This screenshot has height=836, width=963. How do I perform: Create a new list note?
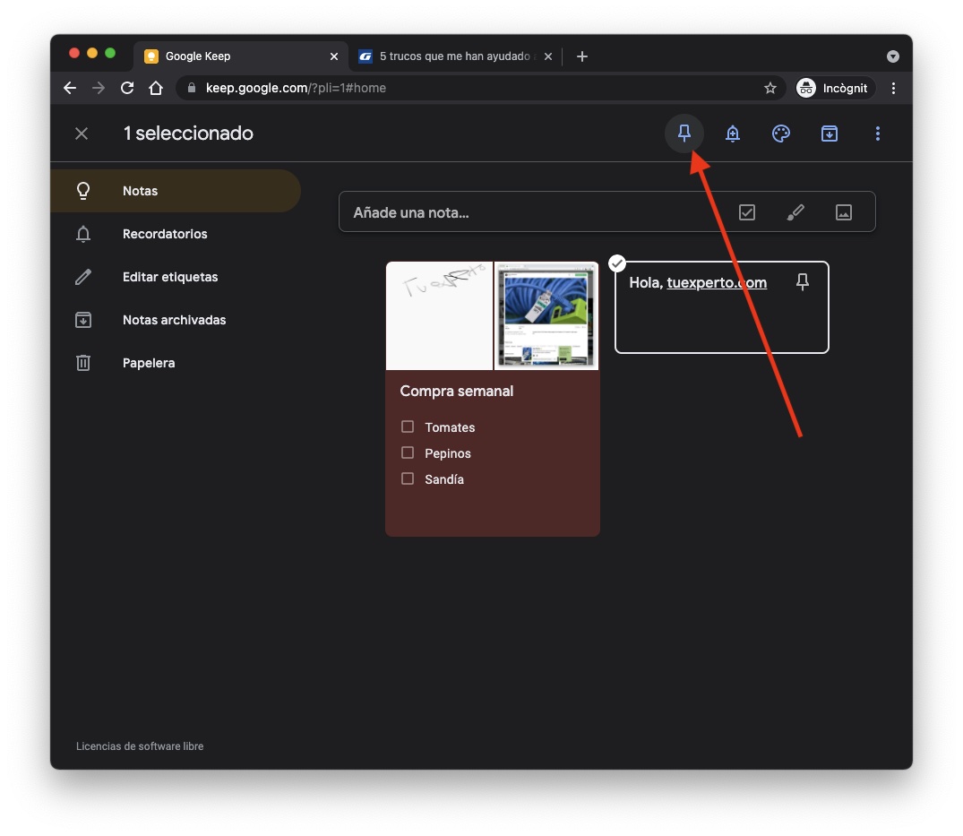tap(747, 212)
